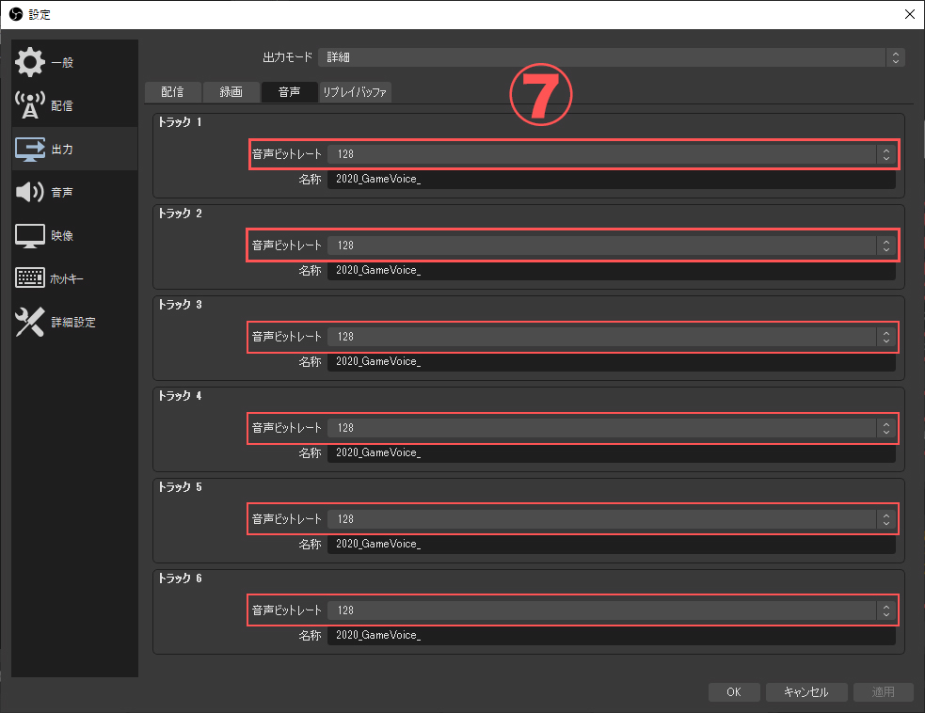Expand the トラック 4 音声ビットレート dropdown
The height and width of the screenshot is (713, 925).
pyautogui.click(x=611, y=428)
